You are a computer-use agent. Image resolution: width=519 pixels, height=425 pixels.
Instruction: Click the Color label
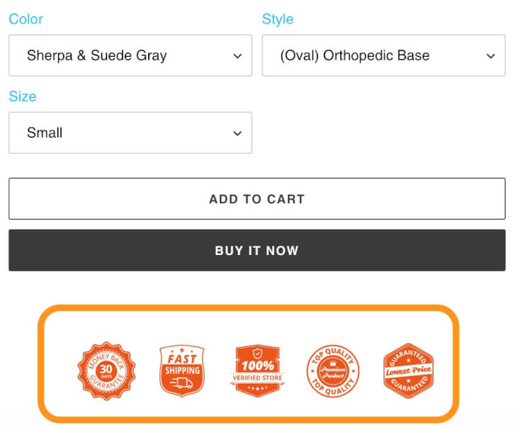[x=26, y=19]
